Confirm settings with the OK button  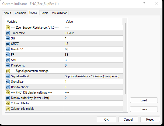(106, 119)
